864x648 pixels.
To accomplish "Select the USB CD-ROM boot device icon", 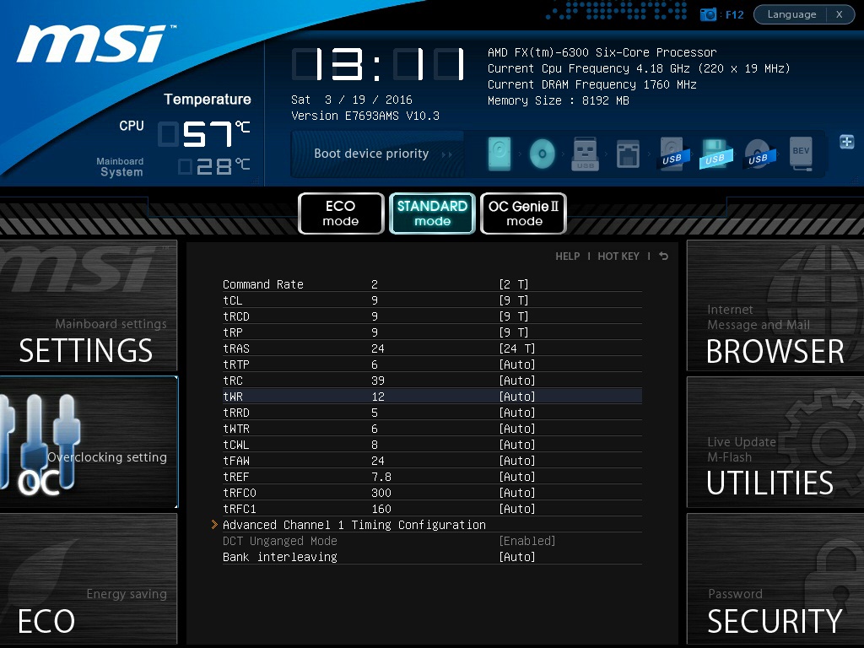I will pos(759,154).
